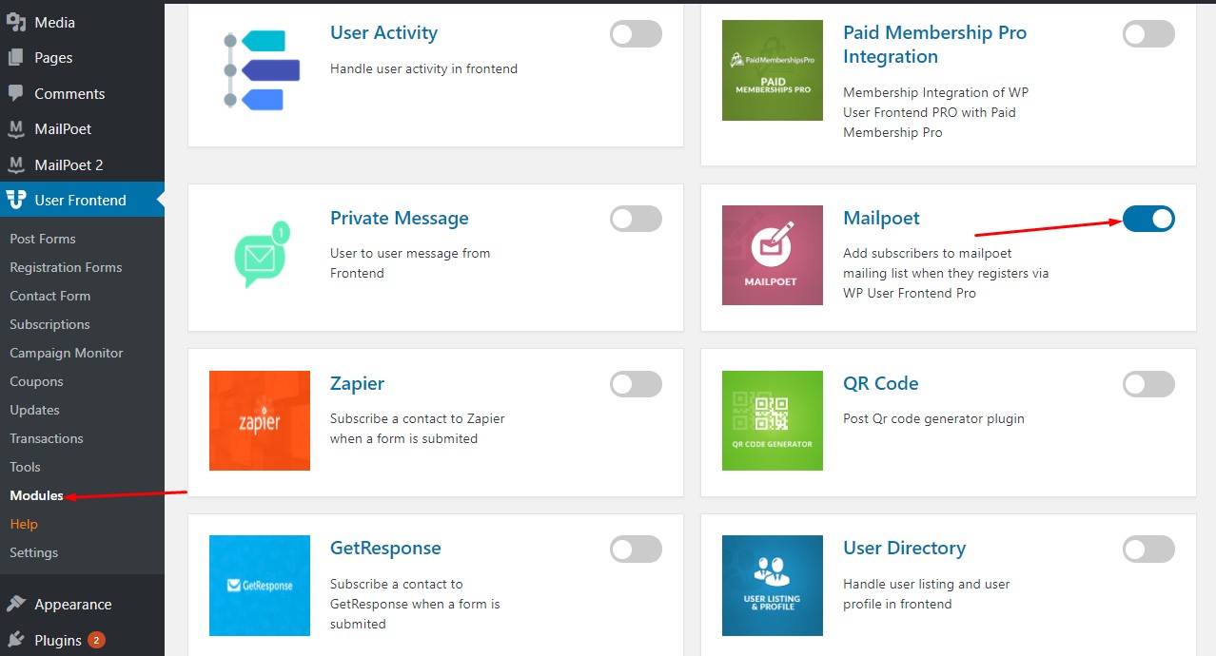Switch on the Private Message toggle
The width and height of the screenshot is (1216, 656).
pyautogui.click(x=636, y=219)
